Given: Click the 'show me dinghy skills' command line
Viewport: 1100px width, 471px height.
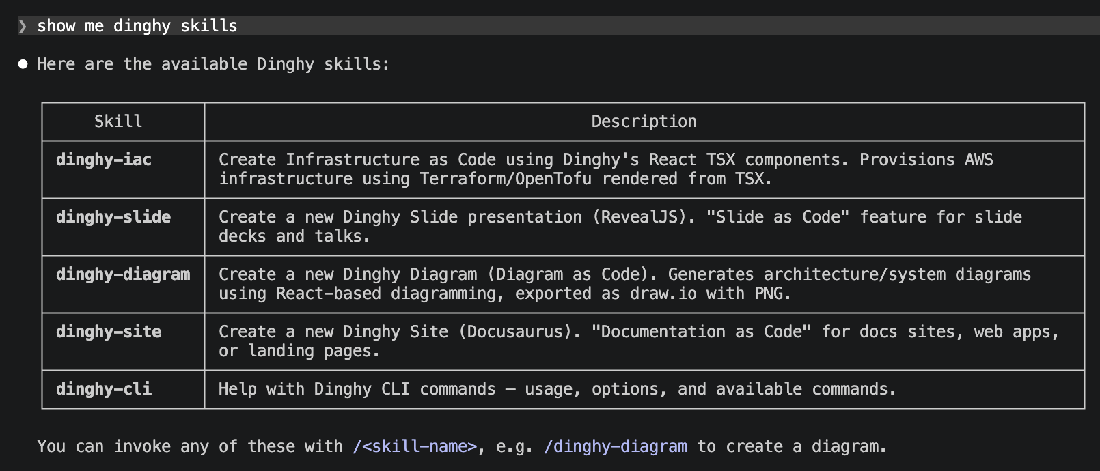Looking at the screenshot, I should point(137,26).
